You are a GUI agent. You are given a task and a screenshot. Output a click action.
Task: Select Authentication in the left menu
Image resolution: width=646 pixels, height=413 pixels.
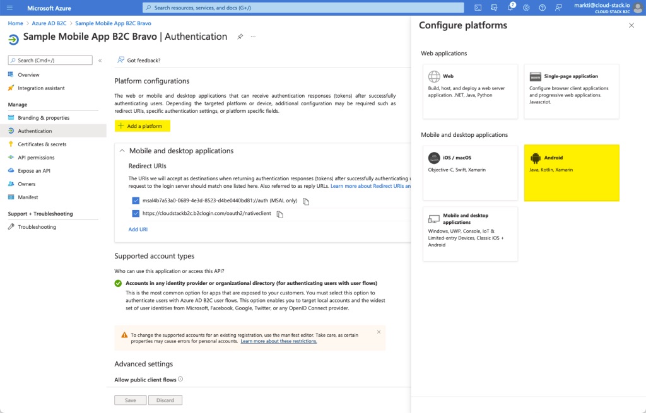click(53, 131)
